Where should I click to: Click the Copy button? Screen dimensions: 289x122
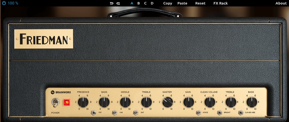(168, 3)
